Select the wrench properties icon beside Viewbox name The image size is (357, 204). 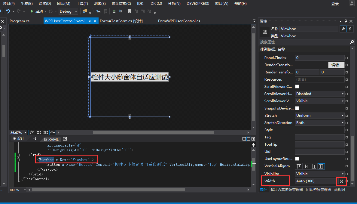coord(343,29)
